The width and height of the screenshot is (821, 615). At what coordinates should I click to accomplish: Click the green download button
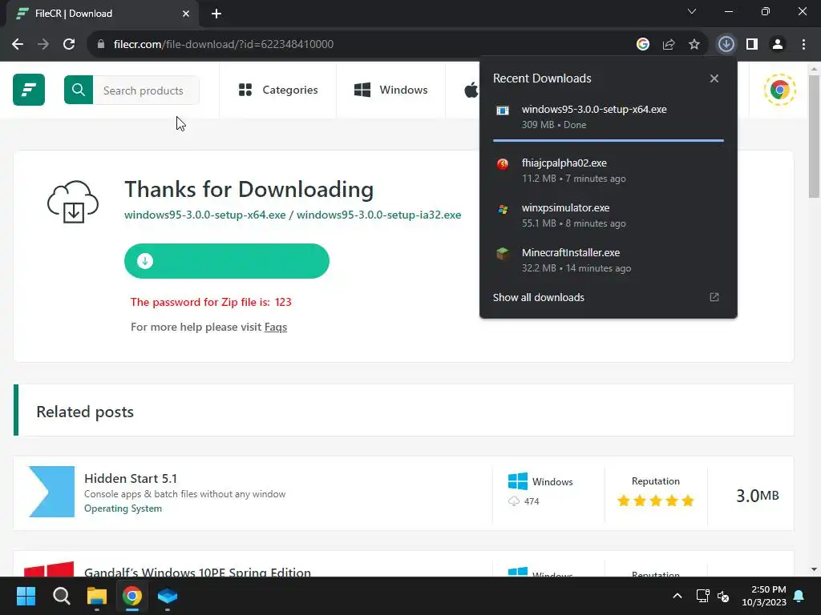[227, 261]
